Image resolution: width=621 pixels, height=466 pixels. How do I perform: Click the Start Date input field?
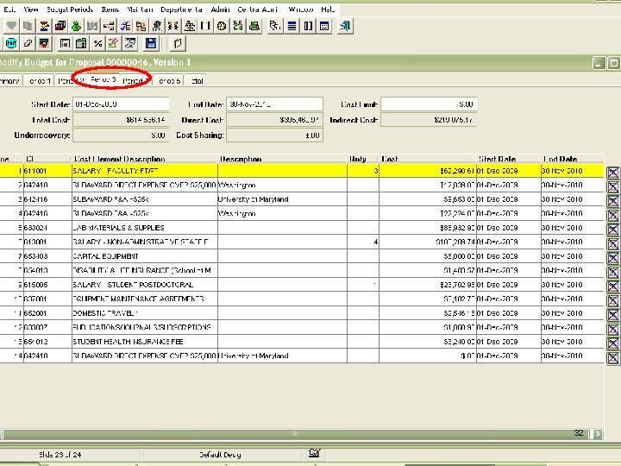pos(121,104)
